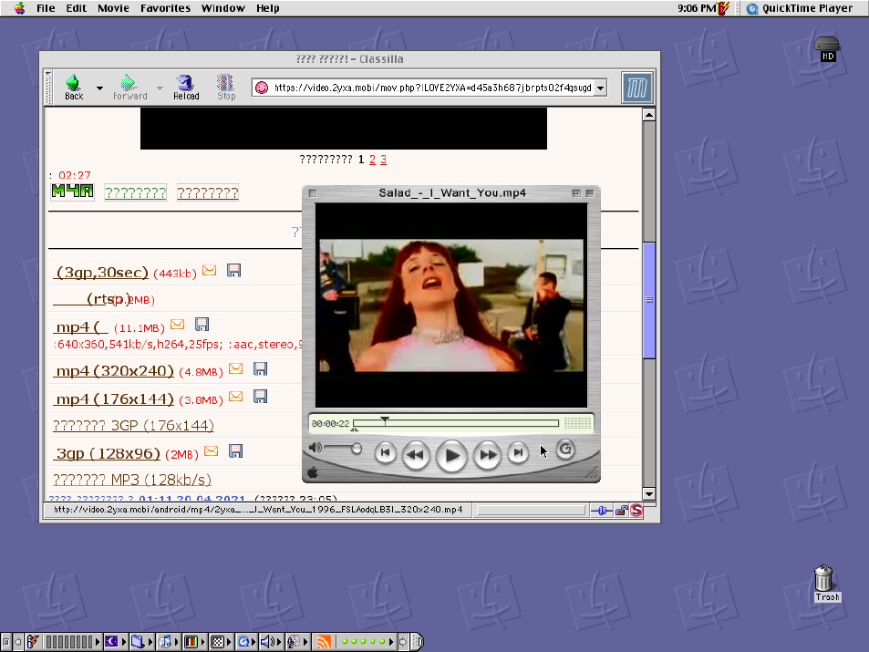The width and height of the screenshot is (869, 652).
Task: Click the QuickTime Q info button
Action: click(x=565, y=449)
